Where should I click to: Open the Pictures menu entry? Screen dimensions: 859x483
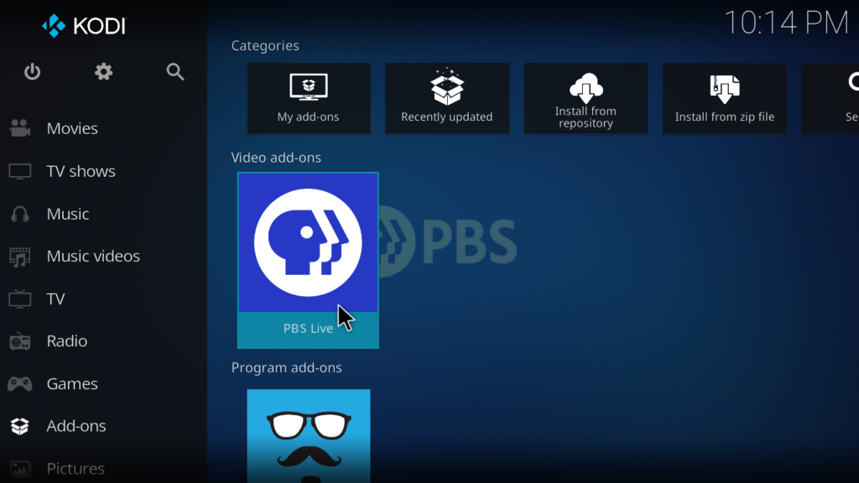[75, 468]
